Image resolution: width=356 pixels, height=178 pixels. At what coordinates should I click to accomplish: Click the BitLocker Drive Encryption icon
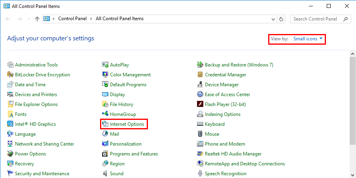10,75
